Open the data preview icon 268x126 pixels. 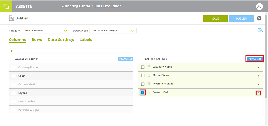click(260, 30)
